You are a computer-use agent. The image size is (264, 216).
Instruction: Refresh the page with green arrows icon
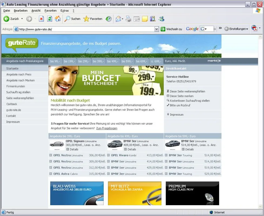click(49, 19)
